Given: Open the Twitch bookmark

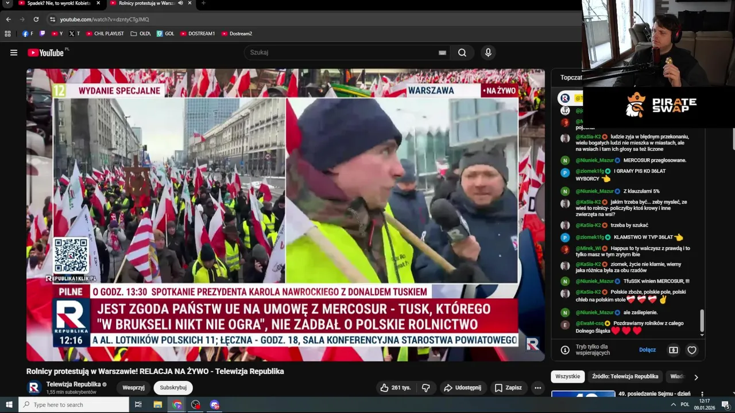Looking at the screenshot, I should click(x=42, y=34).
